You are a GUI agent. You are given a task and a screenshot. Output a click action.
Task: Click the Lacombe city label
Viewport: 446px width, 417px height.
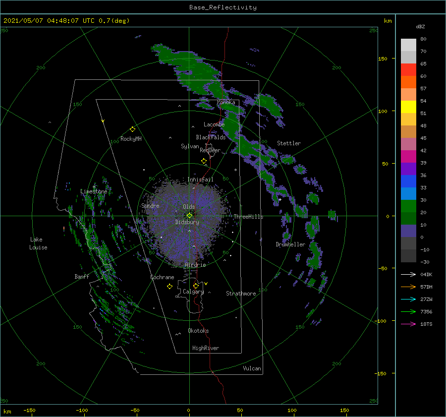click(214, 124)
